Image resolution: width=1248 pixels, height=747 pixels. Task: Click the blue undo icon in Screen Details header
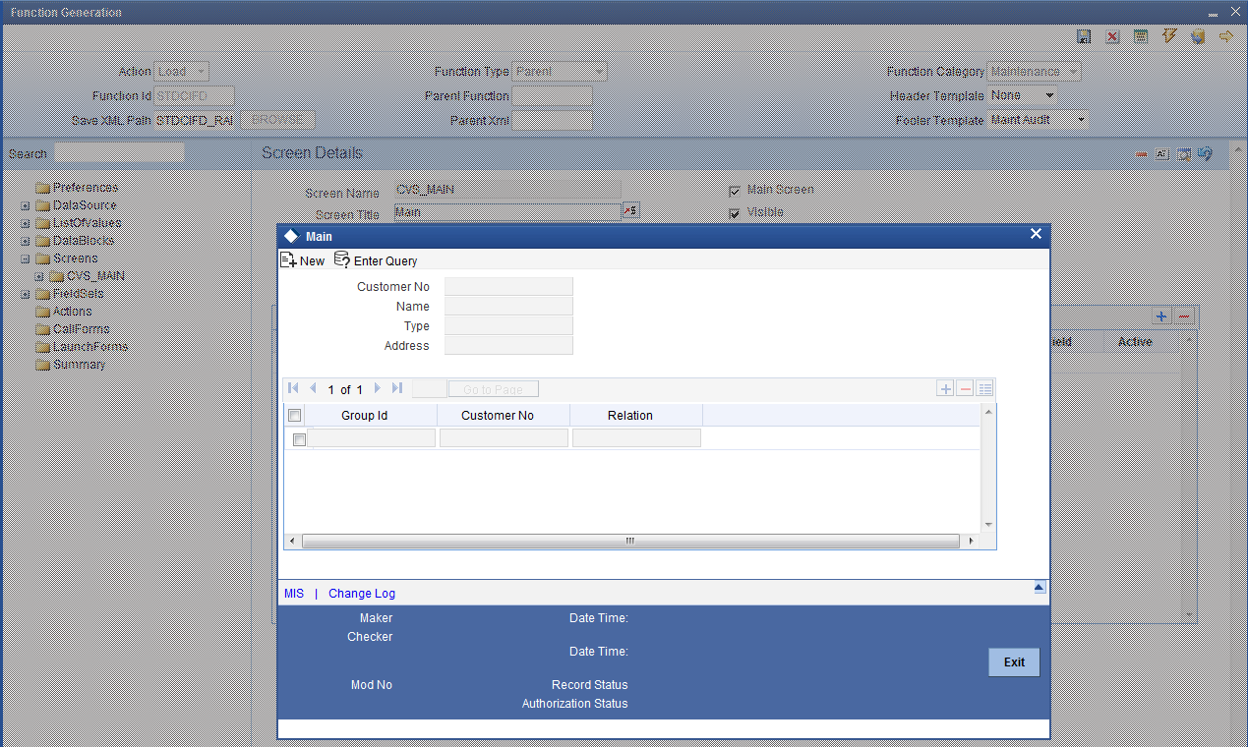1206,154
